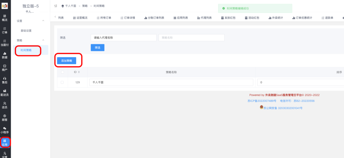This screenshot has height=158, width=344.
Task: Click the 策略名称 column header
Action: (x=171, y=72)
